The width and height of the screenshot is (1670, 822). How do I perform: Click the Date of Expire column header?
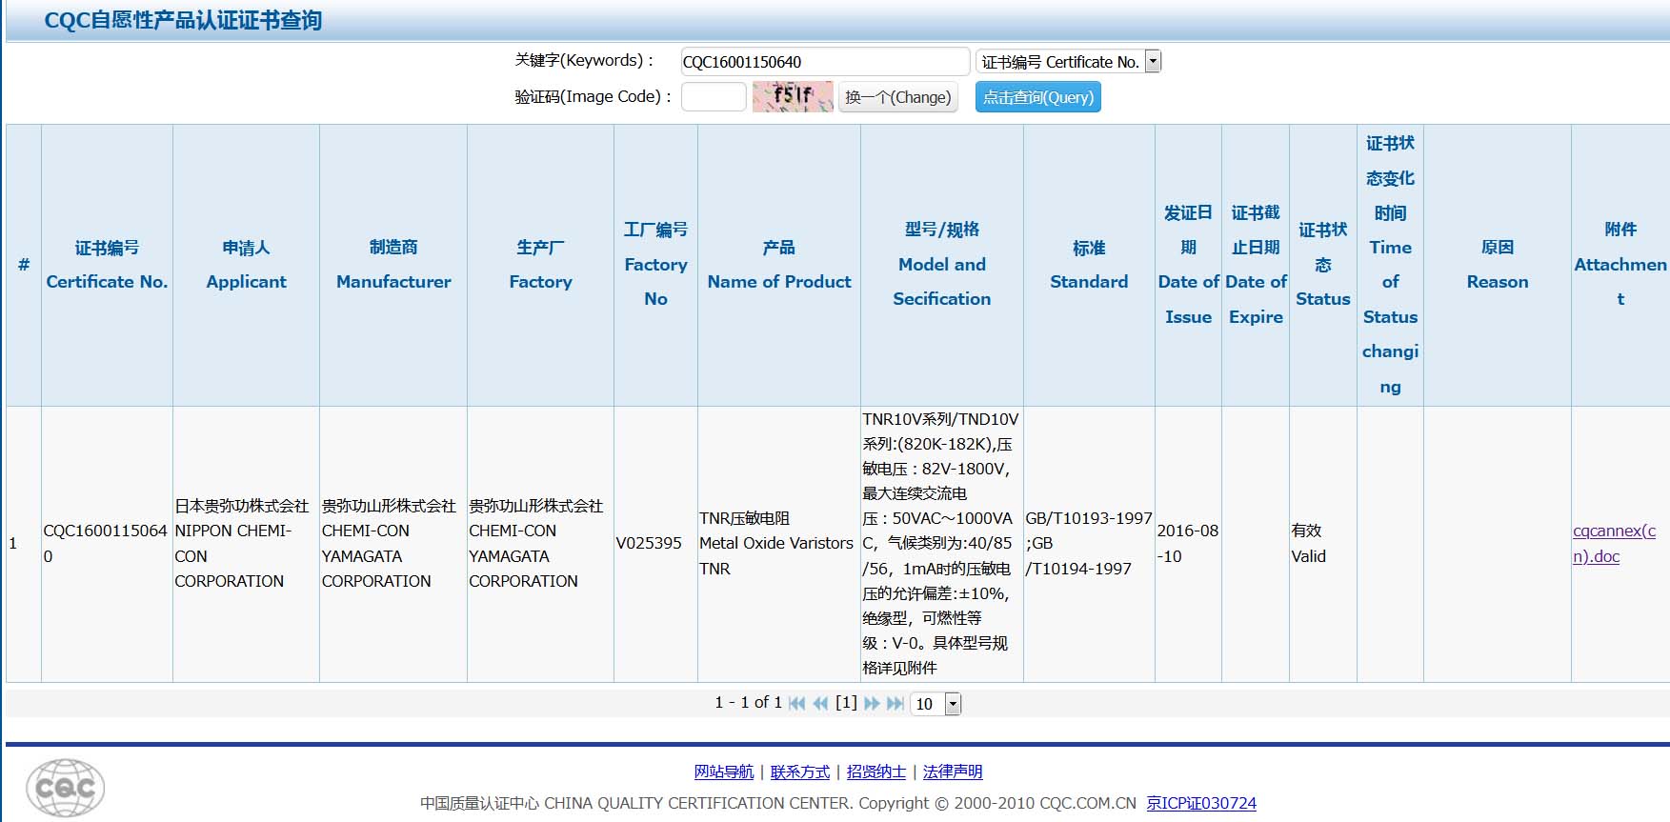click(1256, 265)
